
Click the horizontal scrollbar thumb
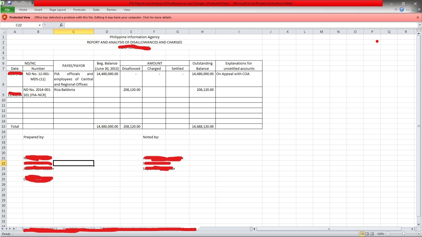point(329,229)
